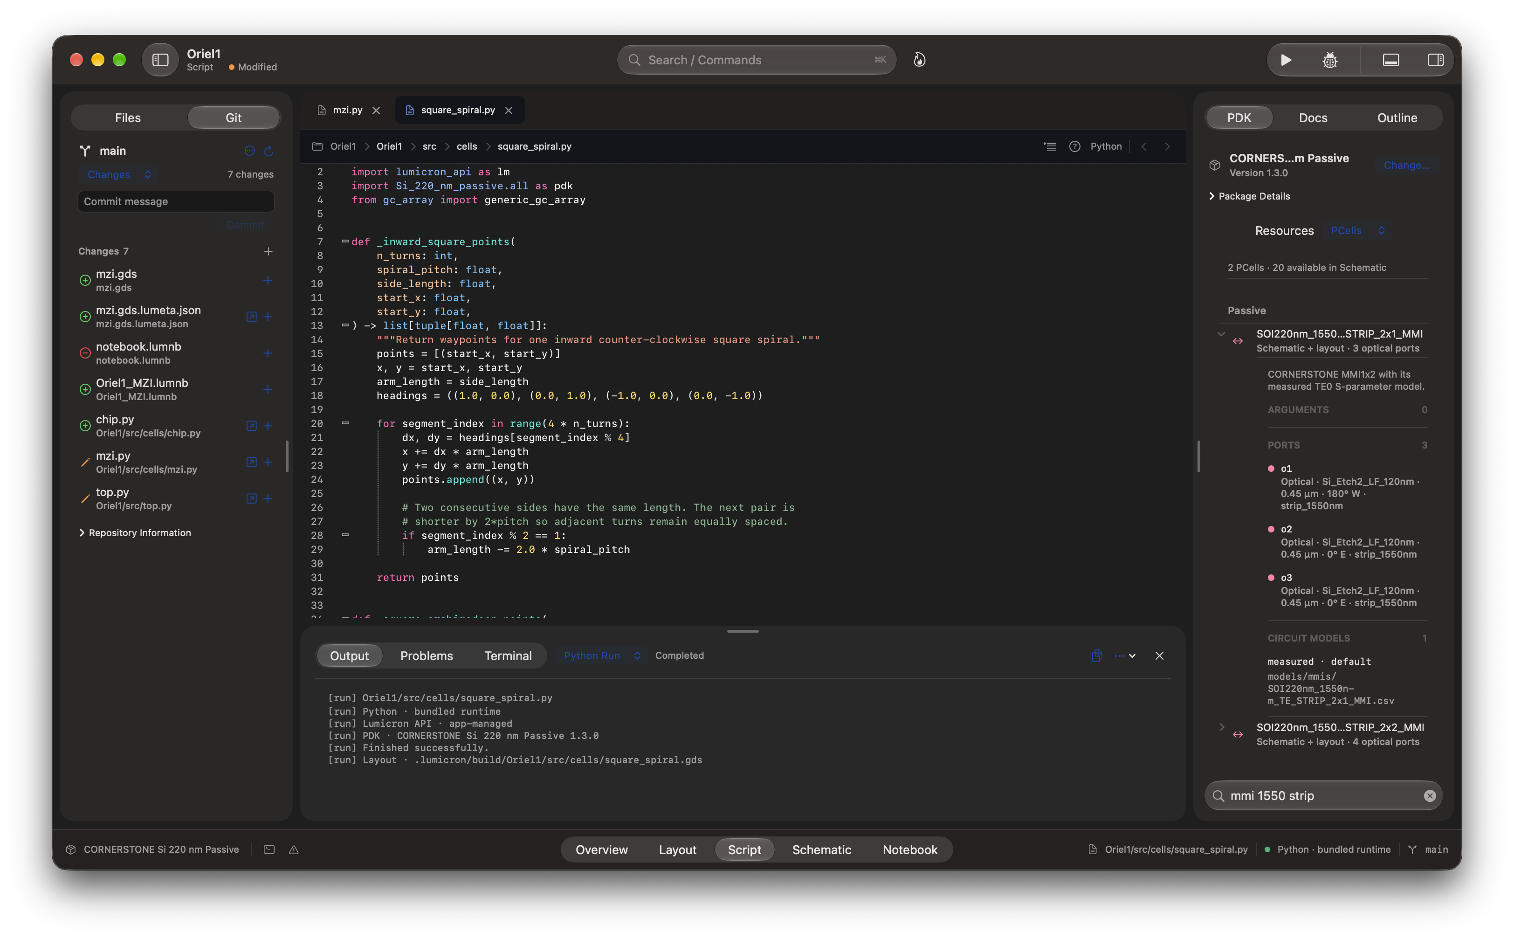Collapse the for loop fold at line 20
The image size is (1514, 939).
click(x=345, y=423)
